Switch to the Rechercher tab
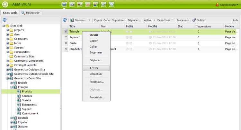This screenshot has height=130, width=241. (31, 13)
